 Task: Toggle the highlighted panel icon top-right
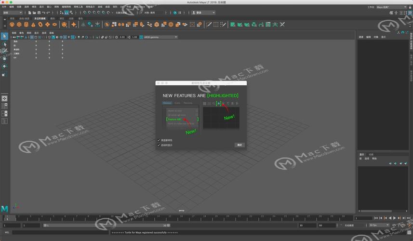tap(410, 13)
